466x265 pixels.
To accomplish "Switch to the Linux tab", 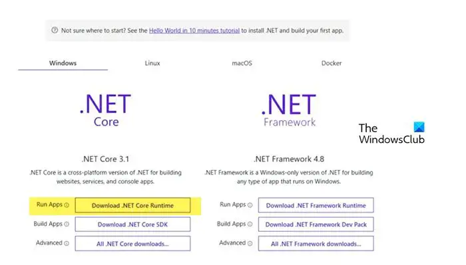I will pos(152,63).
